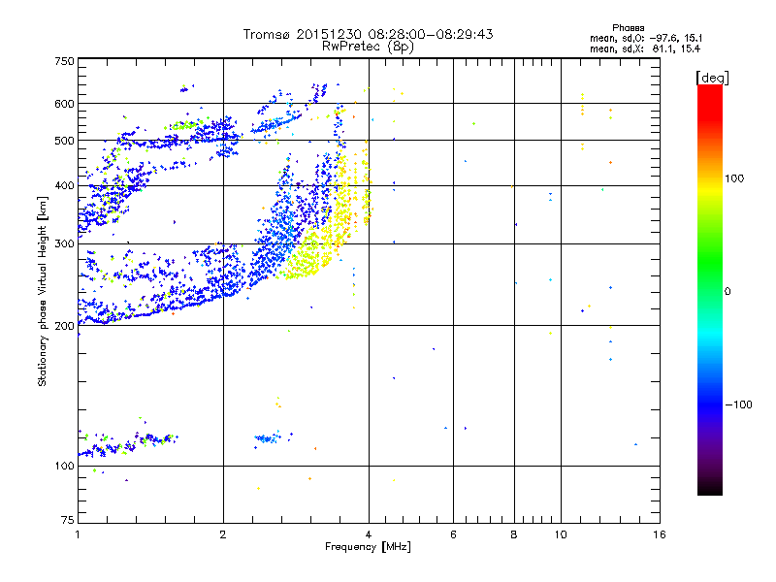The height and width of the screenshot is (582, 776).
Task: Click the colorbar tick label '100'
Action: pyautogui.click(x=734, y=178)
